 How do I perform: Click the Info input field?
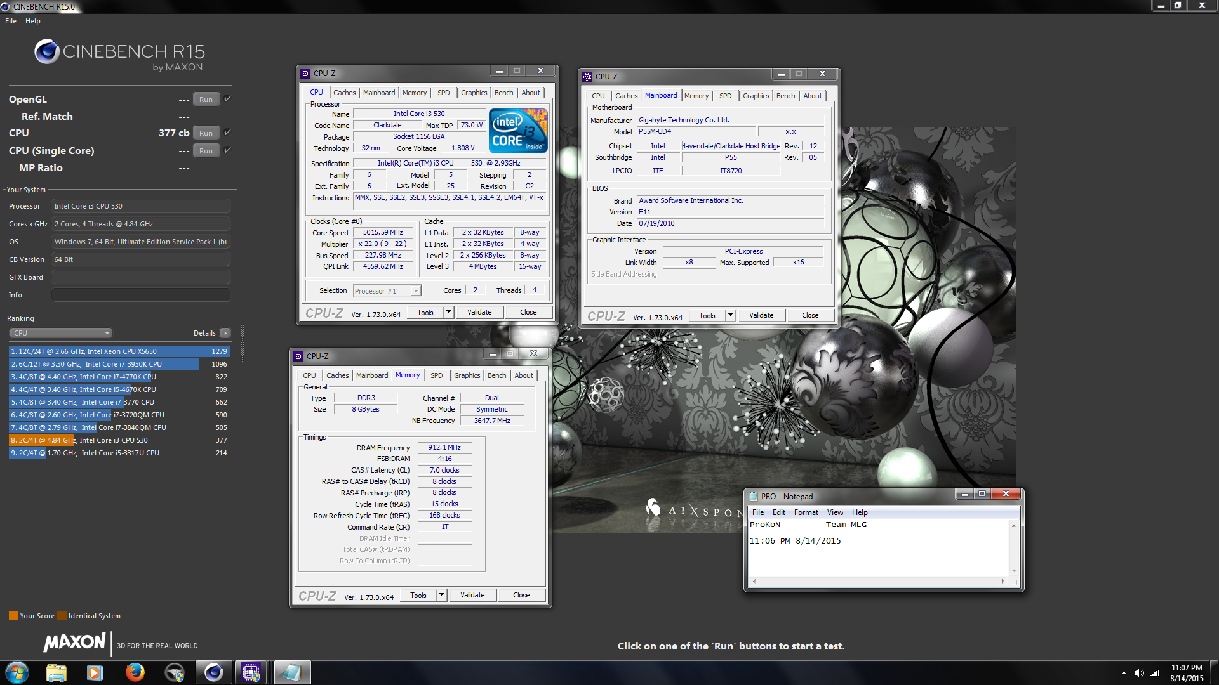click(141, 295)
